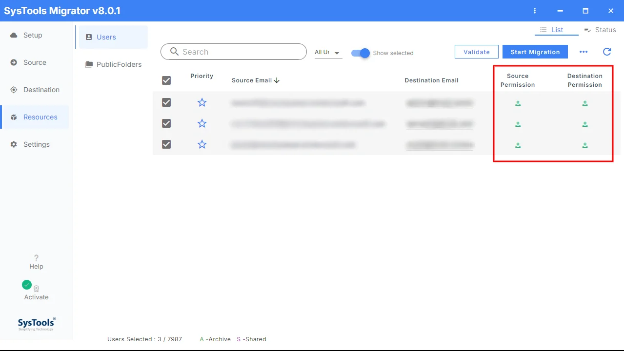Viewport: 624px width, 351px height.
Task: Click the Destination Email column header
Action: point(431,80)
